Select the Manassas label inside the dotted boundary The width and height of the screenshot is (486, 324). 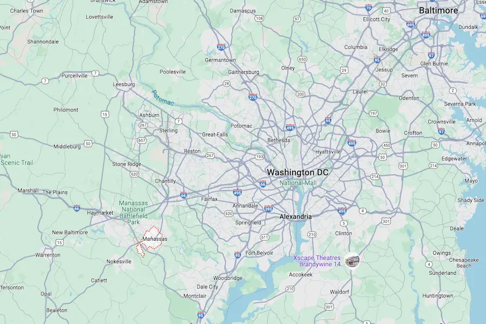(x=155, y=239)
